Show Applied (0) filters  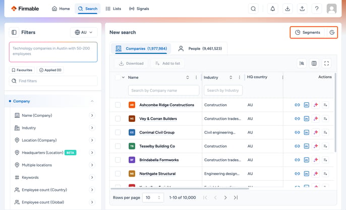(50, 70)
